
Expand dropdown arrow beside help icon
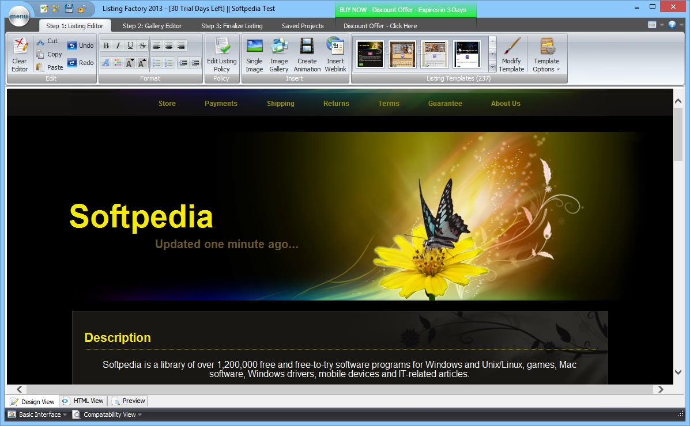[681, 25]
